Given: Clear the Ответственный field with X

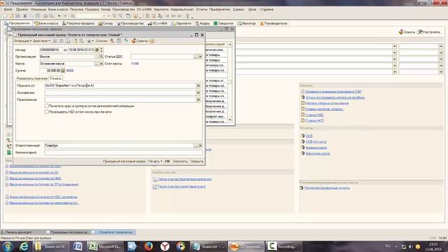Looking at the screenshot, I should click(x=200, y=146).
